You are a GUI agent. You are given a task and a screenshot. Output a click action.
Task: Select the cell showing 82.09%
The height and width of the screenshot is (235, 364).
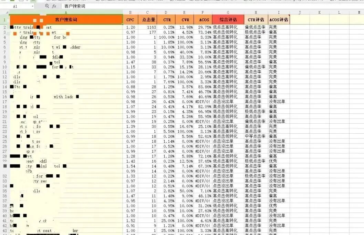202,106
